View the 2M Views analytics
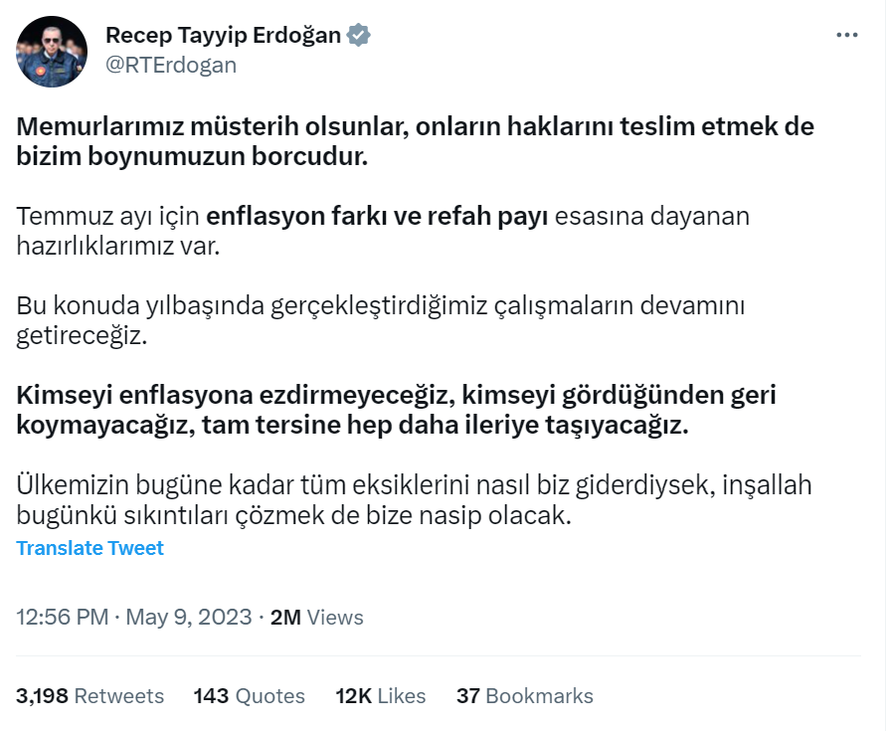Screen dimensions: 890x731 [x=317, y=617]
